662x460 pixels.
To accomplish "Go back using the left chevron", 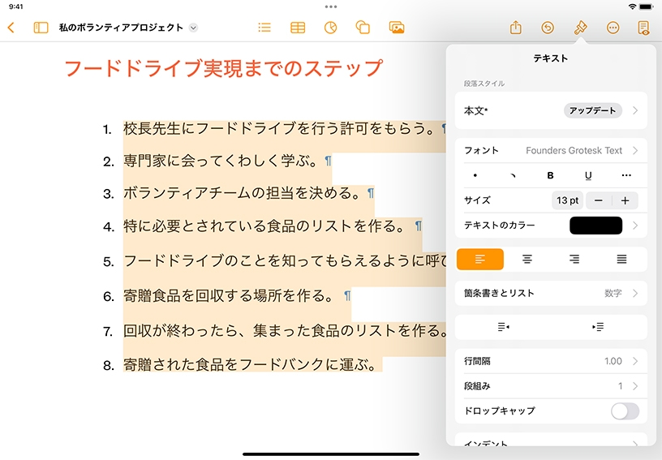I will [11, 28].
